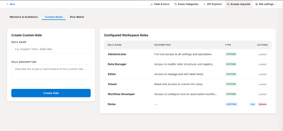Click Locked label in Workflow Developer row
The image size is (283, 131).
coord(263,94)
